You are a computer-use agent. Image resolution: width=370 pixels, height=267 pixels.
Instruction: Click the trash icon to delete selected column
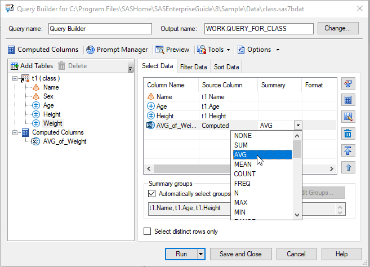(349, 133)
